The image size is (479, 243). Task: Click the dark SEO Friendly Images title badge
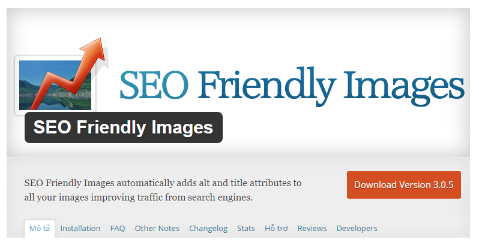[x=124, y=127]
